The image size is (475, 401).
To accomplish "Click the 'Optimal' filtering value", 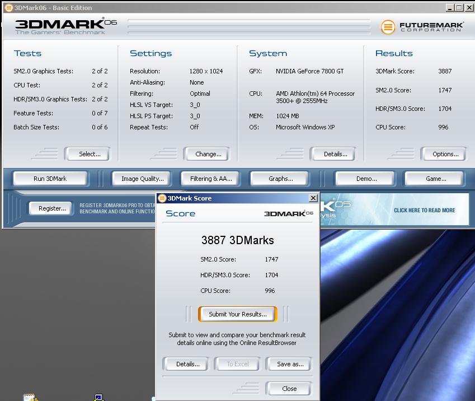I will tap(200, 94).
